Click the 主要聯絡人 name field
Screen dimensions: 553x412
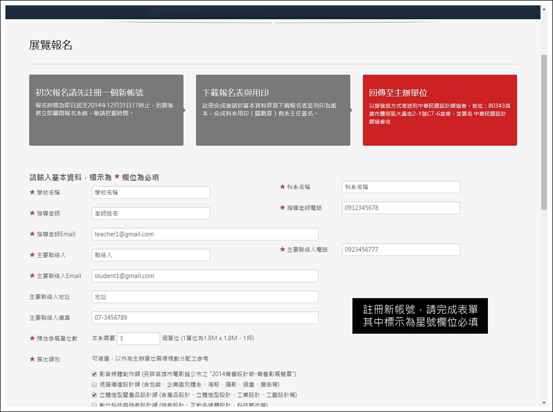pos(151,255)
